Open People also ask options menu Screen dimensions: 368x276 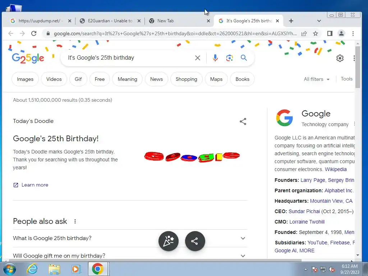point(75,221)
